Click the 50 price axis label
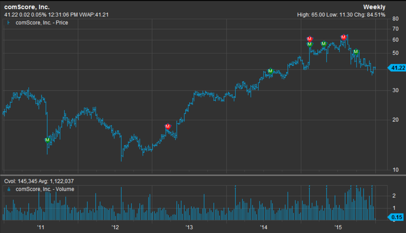Viewport: 406px width, 233px height. (395, 53)
